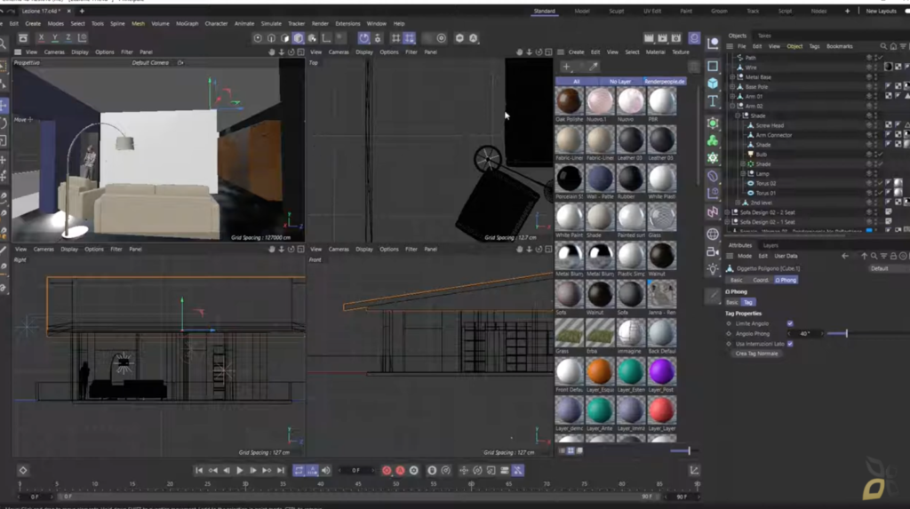Viewport: 910px width, 509px height.
Task: Click the Attributes up arrow
Action: coord(864,256)
